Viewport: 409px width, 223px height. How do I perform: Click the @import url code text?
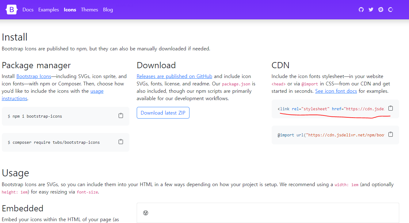click(331, 135)
